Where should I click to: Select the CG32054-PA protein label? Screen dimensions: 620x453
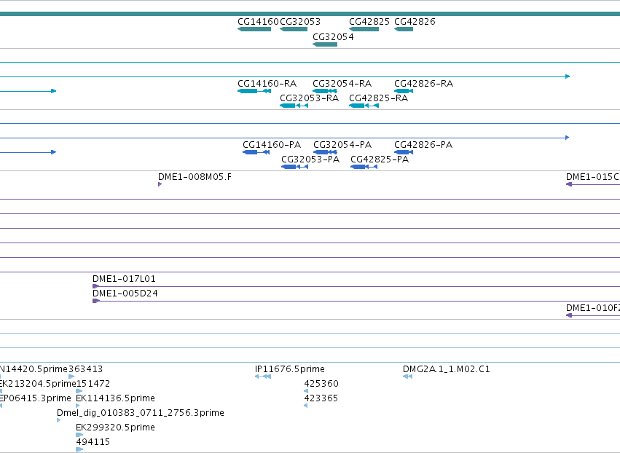(342, 145)
